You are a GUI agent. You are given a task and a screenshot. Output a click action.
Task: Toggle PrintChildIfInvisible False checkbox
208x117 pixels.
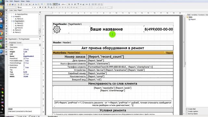pyautogui.click(x=24, y=61)
